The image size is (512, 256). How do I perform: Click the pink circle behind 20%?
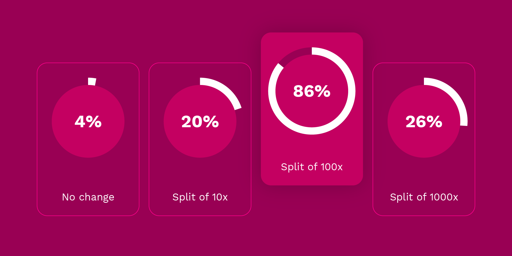click(200, 143)
